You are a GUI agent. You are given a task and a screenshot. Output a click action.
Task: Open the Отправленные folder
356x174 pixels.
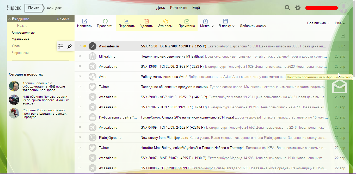click(x=23, y=33)
